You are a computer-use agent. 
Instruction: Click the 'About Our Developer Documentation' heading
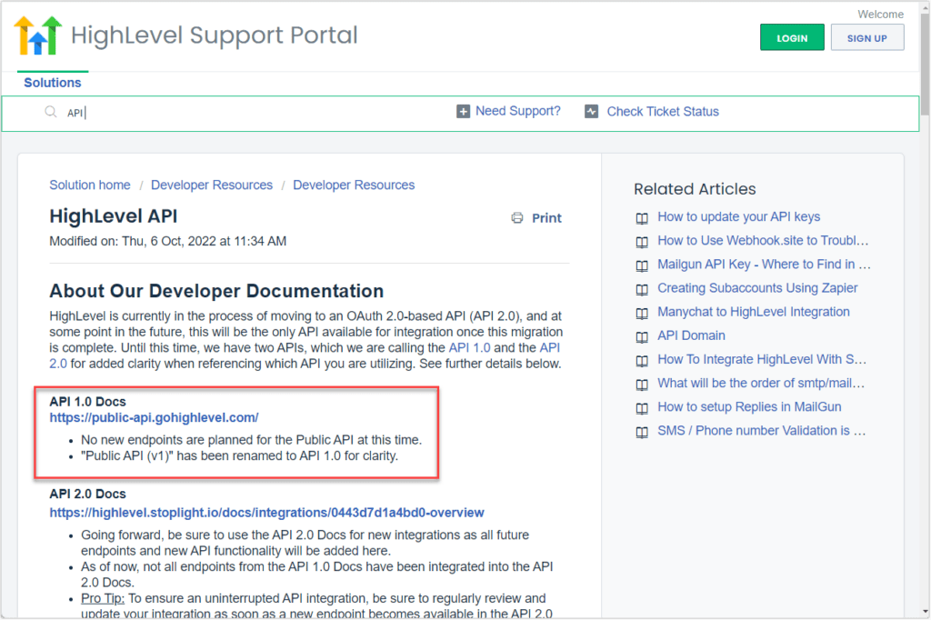coord(216,291)
